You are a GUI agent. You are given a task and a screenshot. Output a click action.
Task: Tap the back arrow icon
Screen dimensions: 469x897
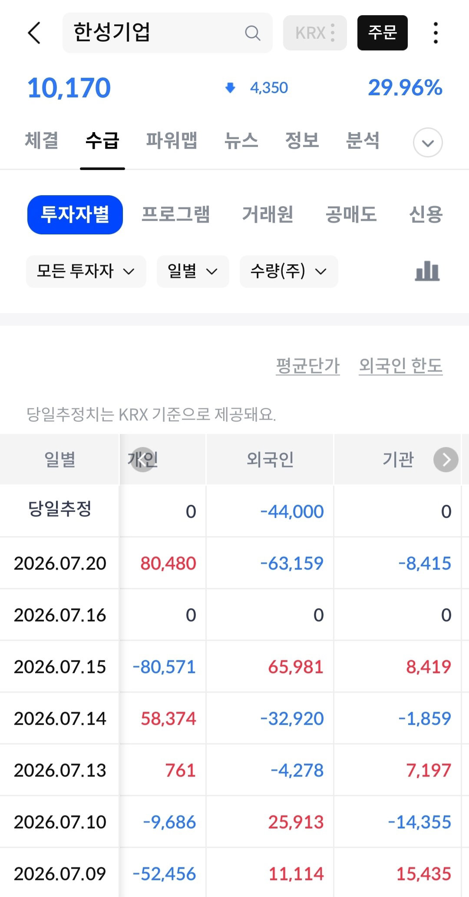(x=34, y=33)
